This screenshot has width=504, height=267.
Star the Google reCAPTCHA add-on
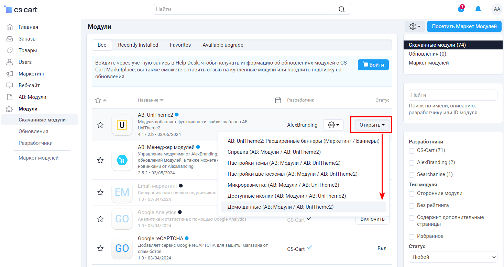pyautogui.click(x=100, y=248)
